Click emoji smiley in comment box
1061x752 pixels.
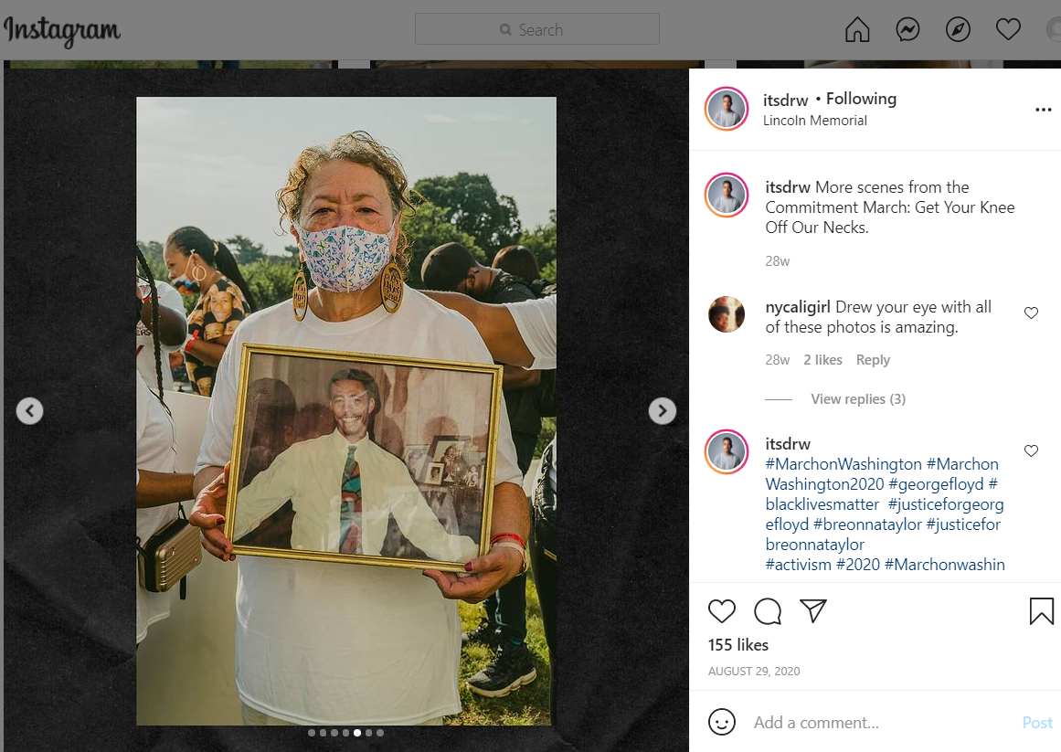pos(722,722)
